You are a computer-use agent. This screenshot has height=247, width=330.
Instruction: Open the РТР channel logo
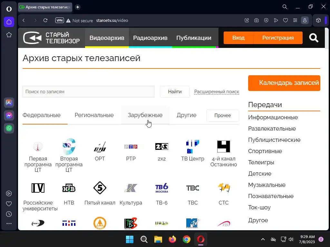131,147
